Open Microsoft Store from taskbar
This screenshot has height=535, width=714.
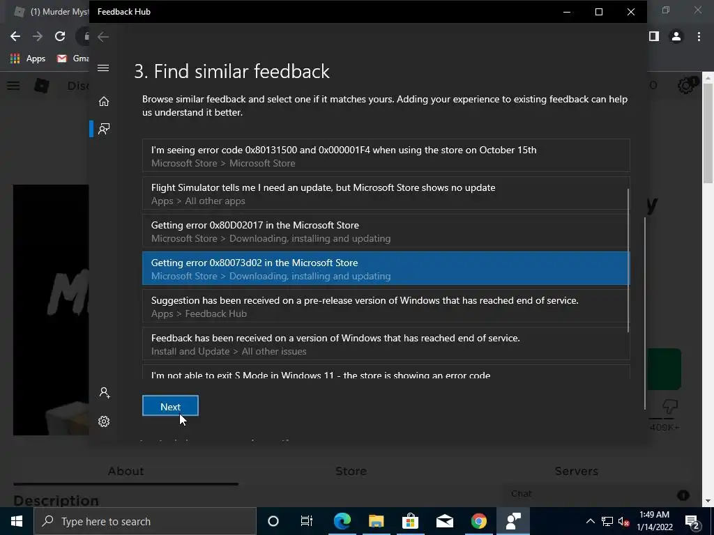[x=410, y=521]
